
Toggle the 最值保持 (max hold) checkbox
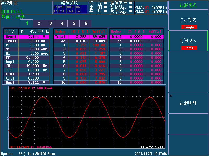[x=131, y=3]
